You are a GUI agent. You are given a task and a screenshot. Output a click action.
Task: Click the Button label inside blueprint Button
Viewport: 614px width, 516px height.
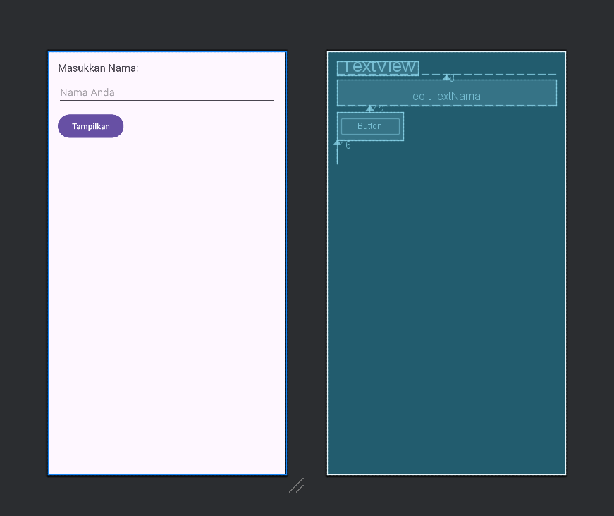369,125
